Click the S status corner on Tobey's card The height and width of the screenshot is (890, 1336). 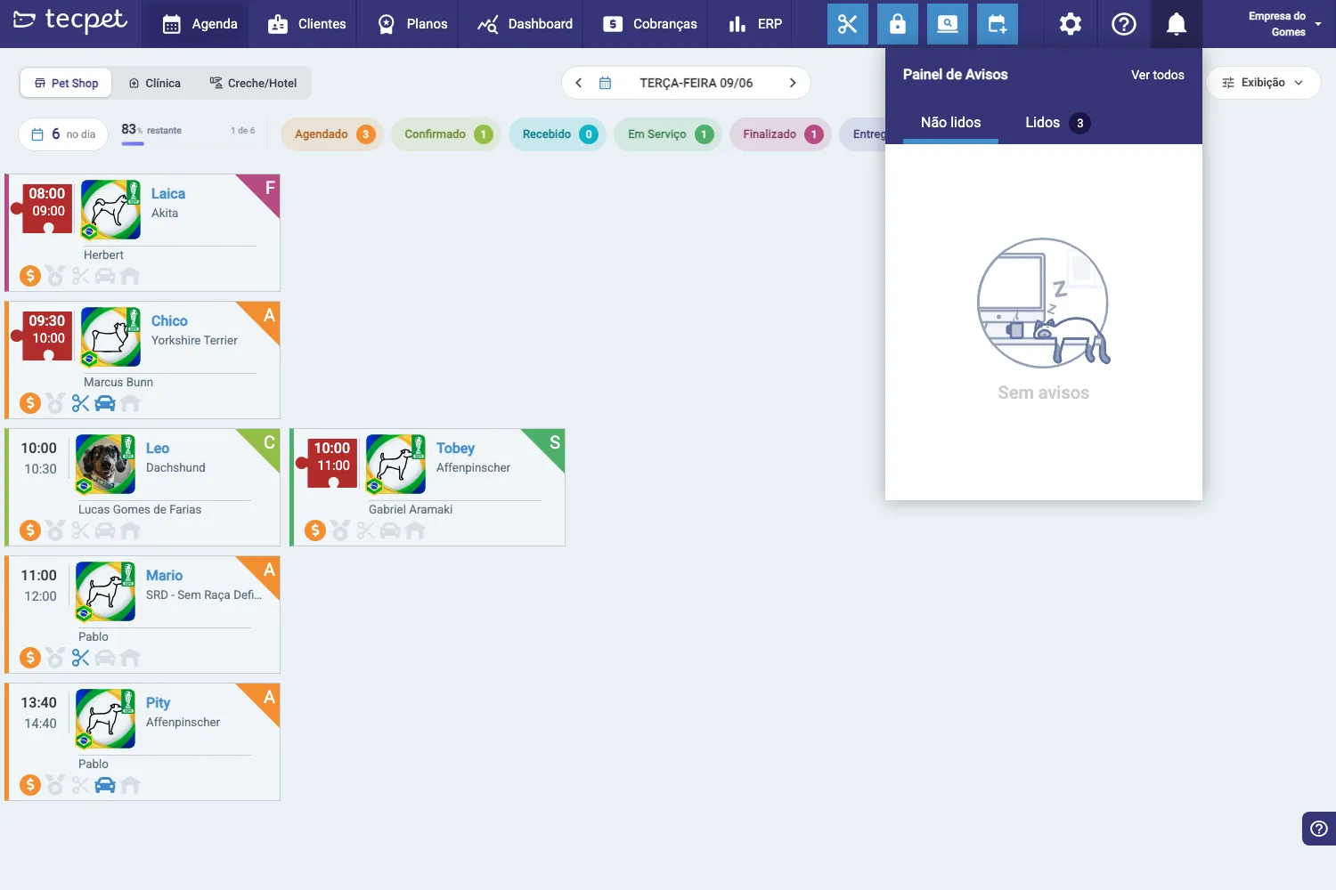551,442
